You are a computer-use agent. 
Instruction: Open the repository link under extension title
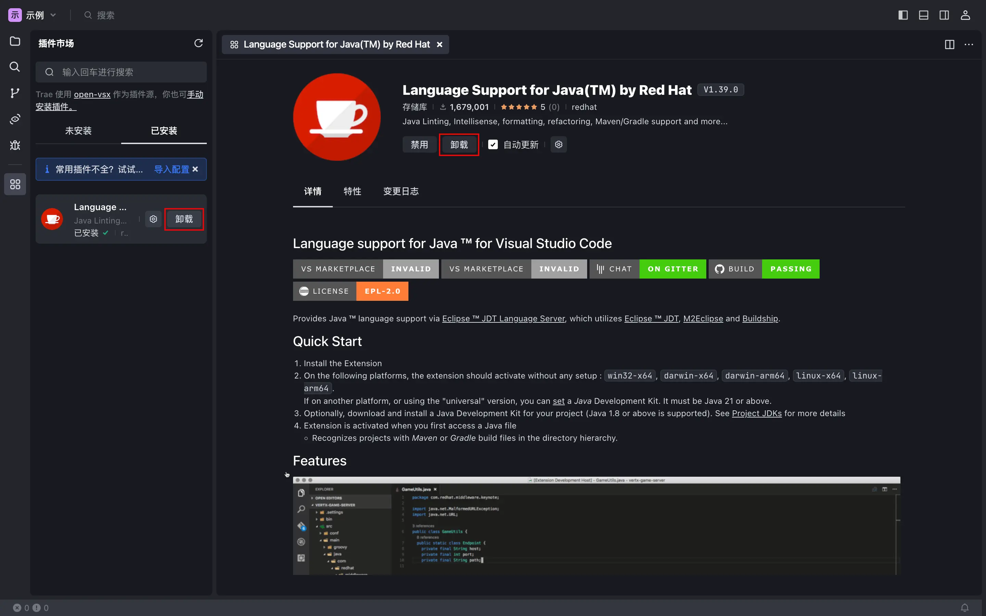tap(414, 107)
